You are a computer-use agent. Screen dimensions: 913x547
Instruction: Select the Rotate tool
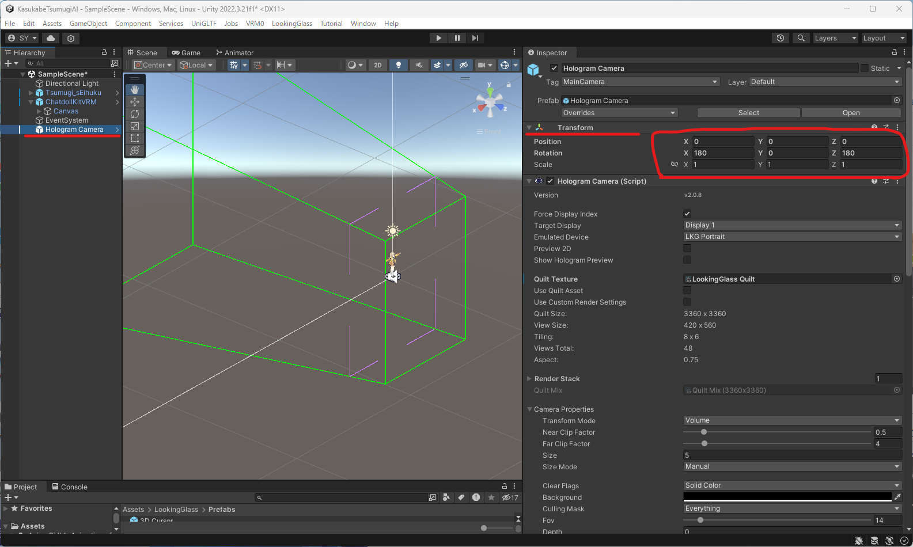(135, 114)
